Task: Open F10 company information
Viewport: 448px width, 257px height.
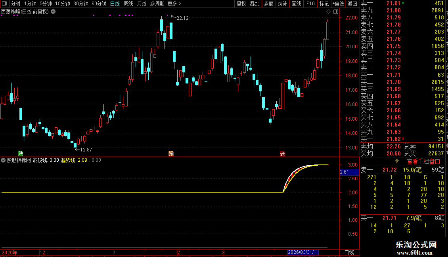Action: tap(310, 4)
